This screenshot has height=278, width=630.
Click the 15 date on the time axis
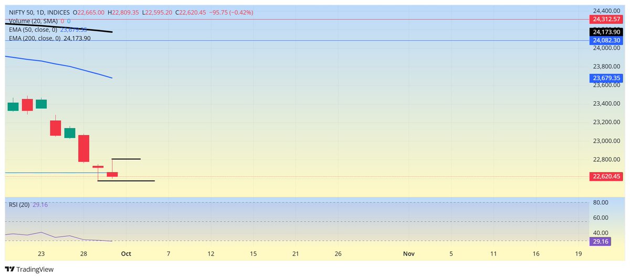(254, 253)
